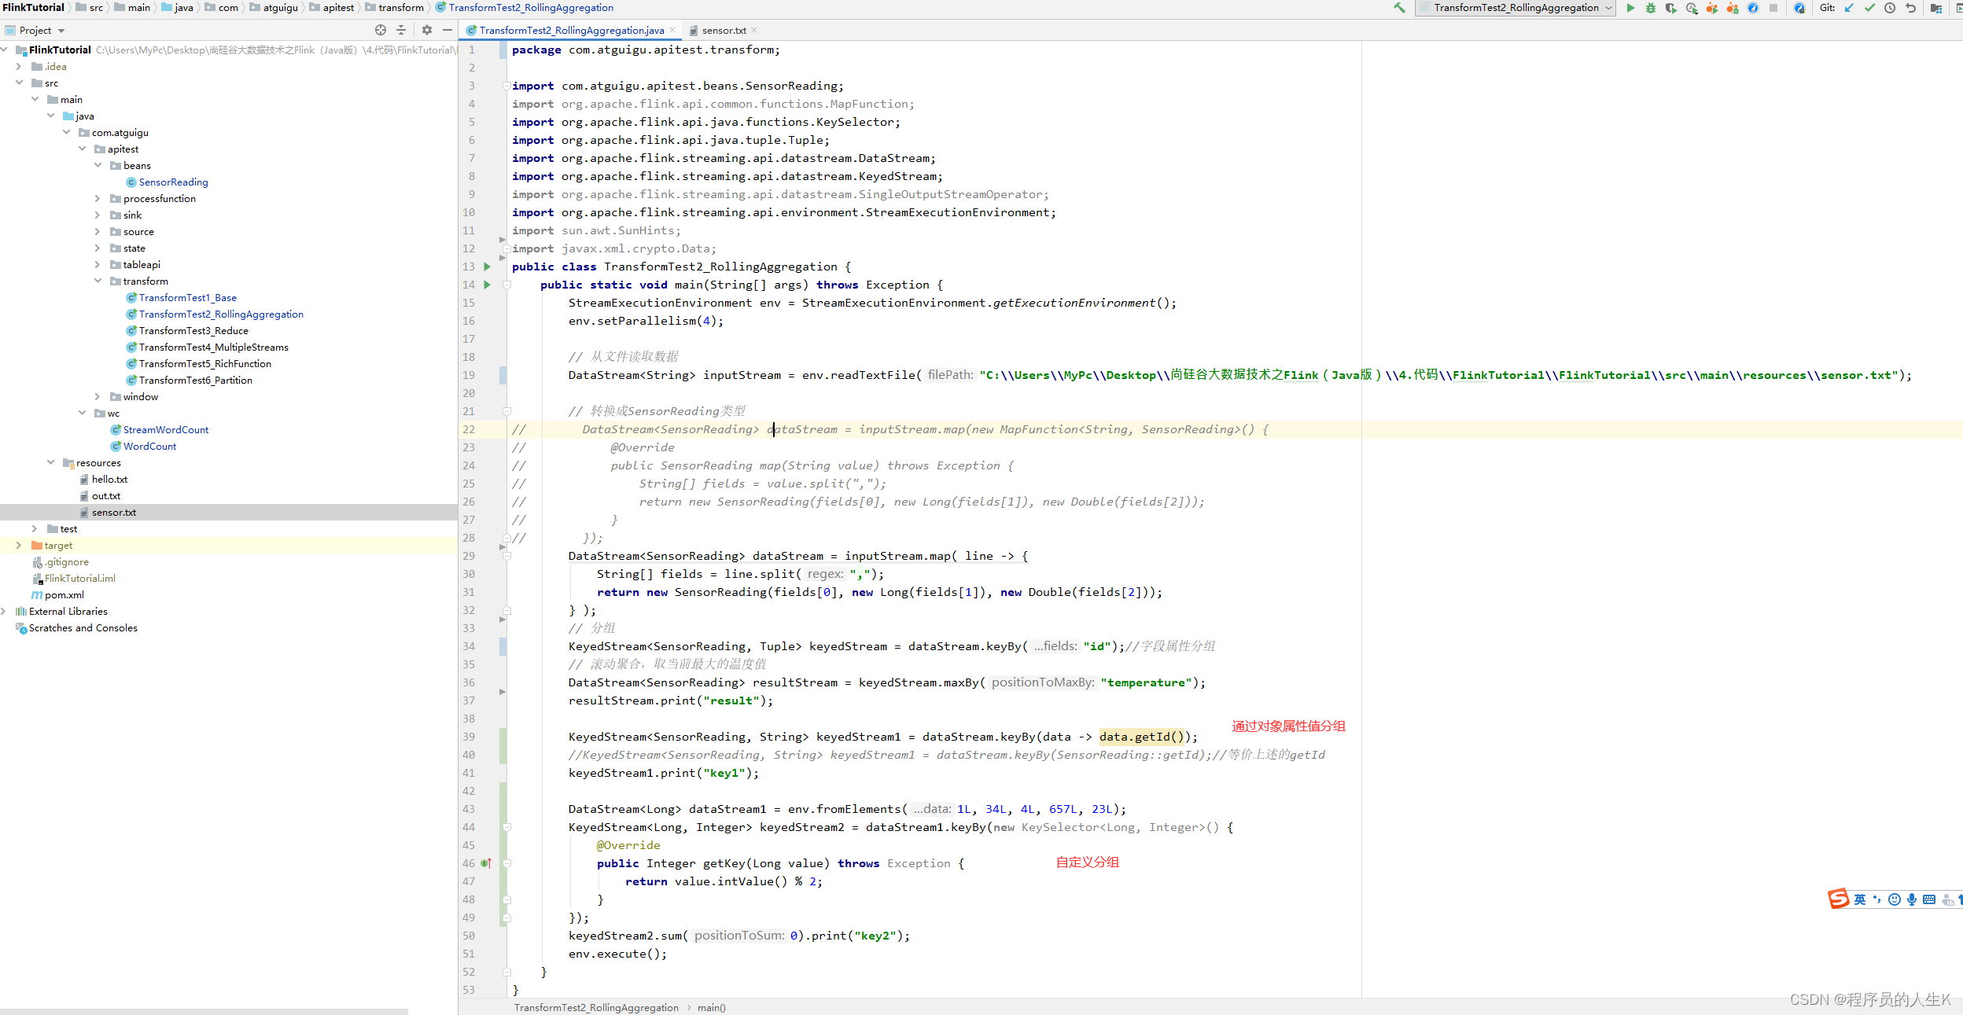This screenshot has height=1015, width=1963.
Task: Click the Build project hammer icon
Action: pyautogui.click(x=1399, y=8)
